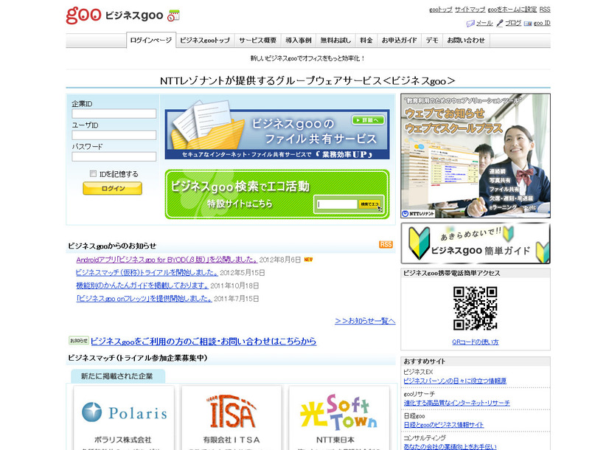The image size is (609, 450).
Task: Open ブログ link
Action: coord(513,24)
